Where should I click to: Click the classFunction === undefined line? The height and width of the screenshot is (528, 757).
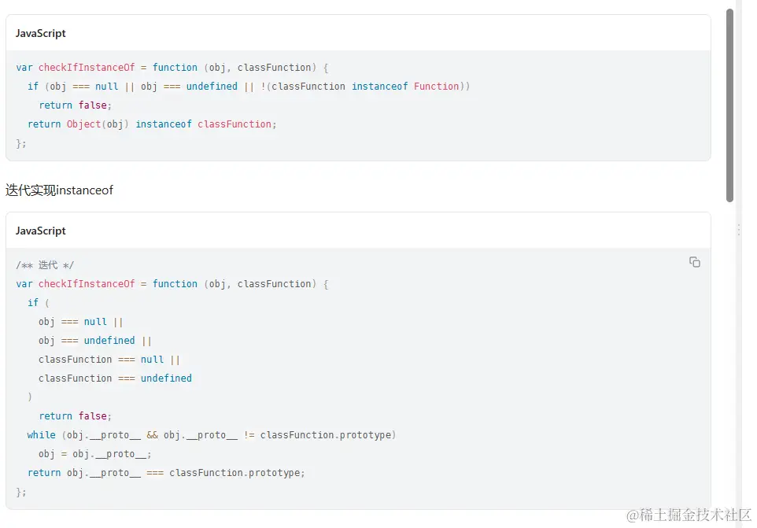point(115,378)
